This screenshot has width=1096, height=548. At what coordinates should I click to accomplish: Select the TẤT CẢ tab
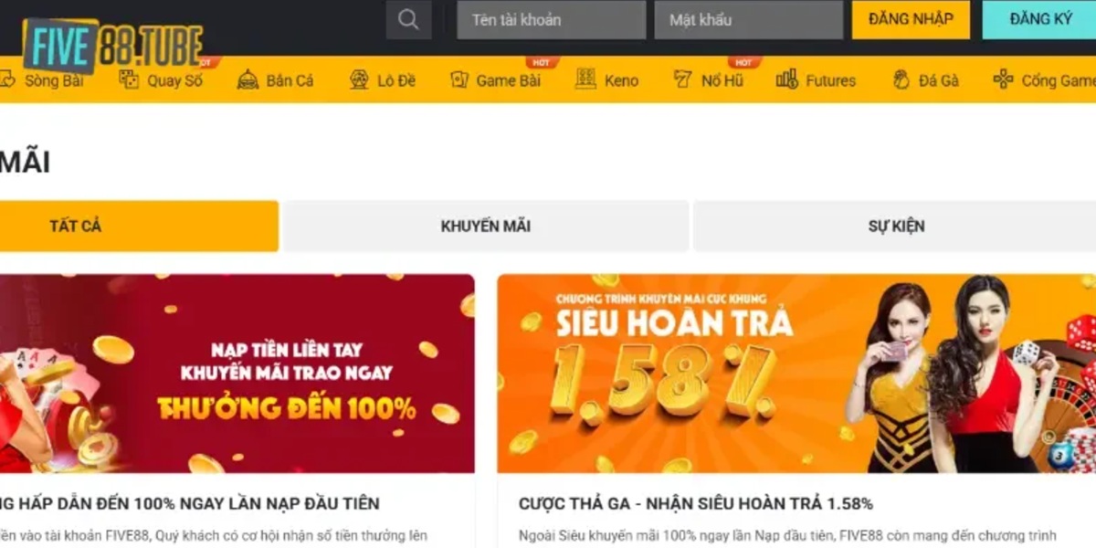(139, 226)
